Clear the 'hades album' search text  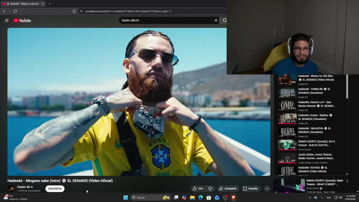[x=216, y=20]
